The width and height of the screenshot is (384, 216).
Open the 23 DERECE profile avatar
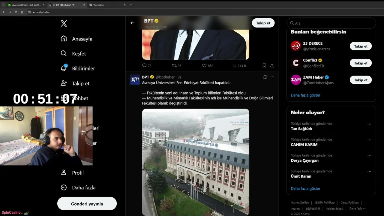296,46
